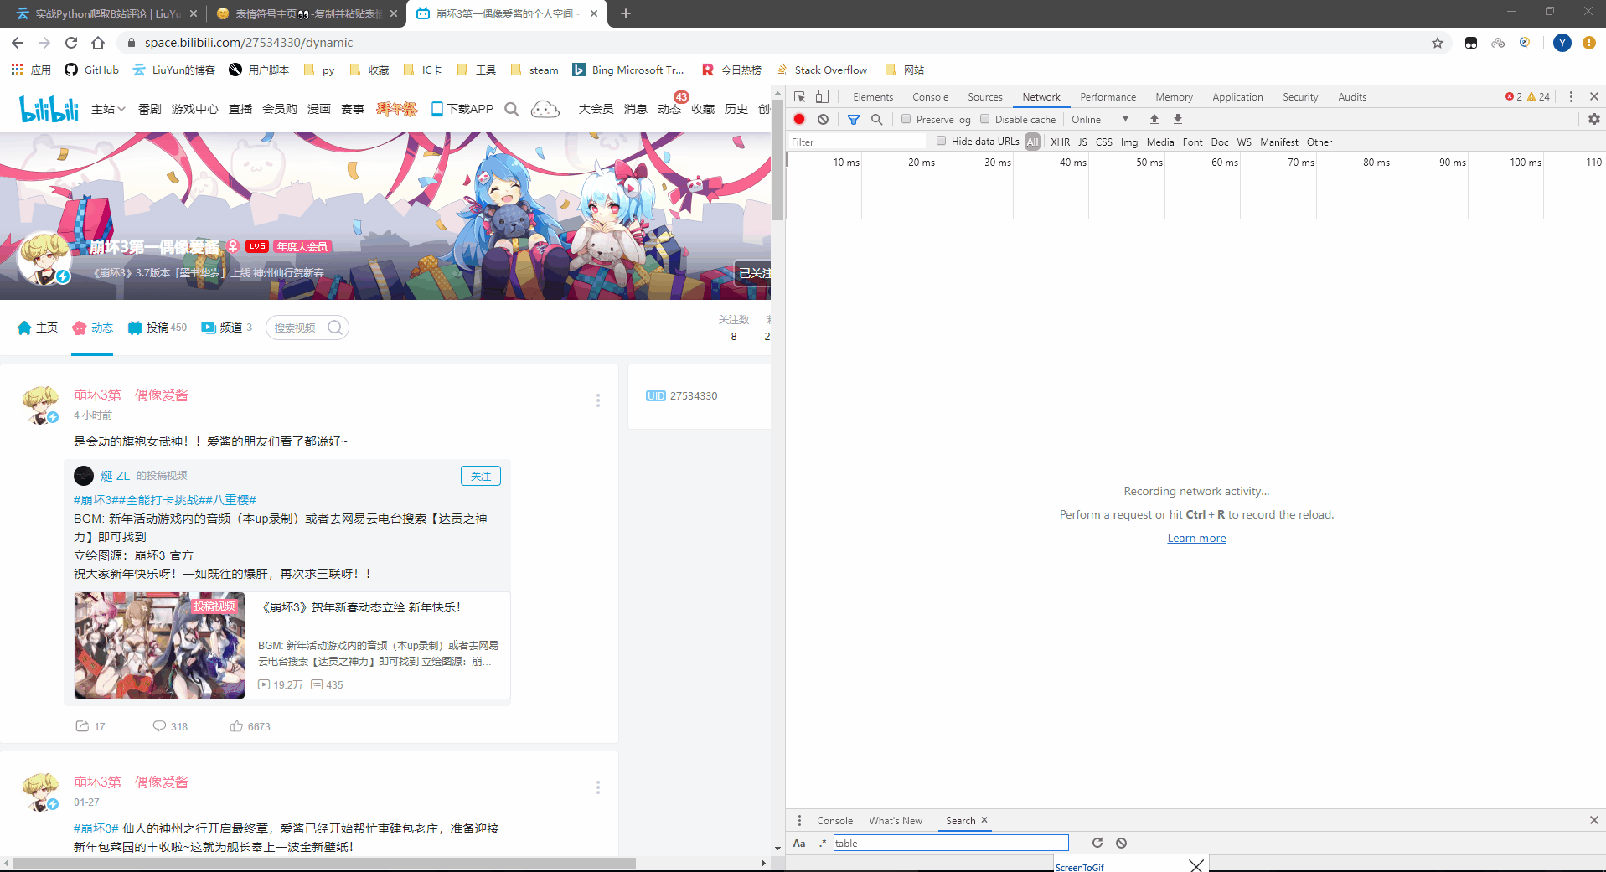Go to Chrome home page icon
The image size is (1606, 872).
[98, 43]
